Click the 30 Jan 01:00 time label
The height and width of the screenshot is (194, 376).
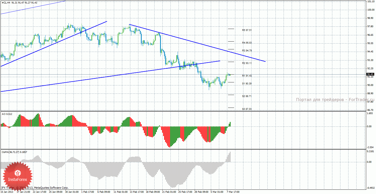tap(72, 192)
